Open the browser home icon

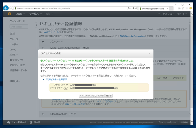pyautogui.click(x=179, y=8)
